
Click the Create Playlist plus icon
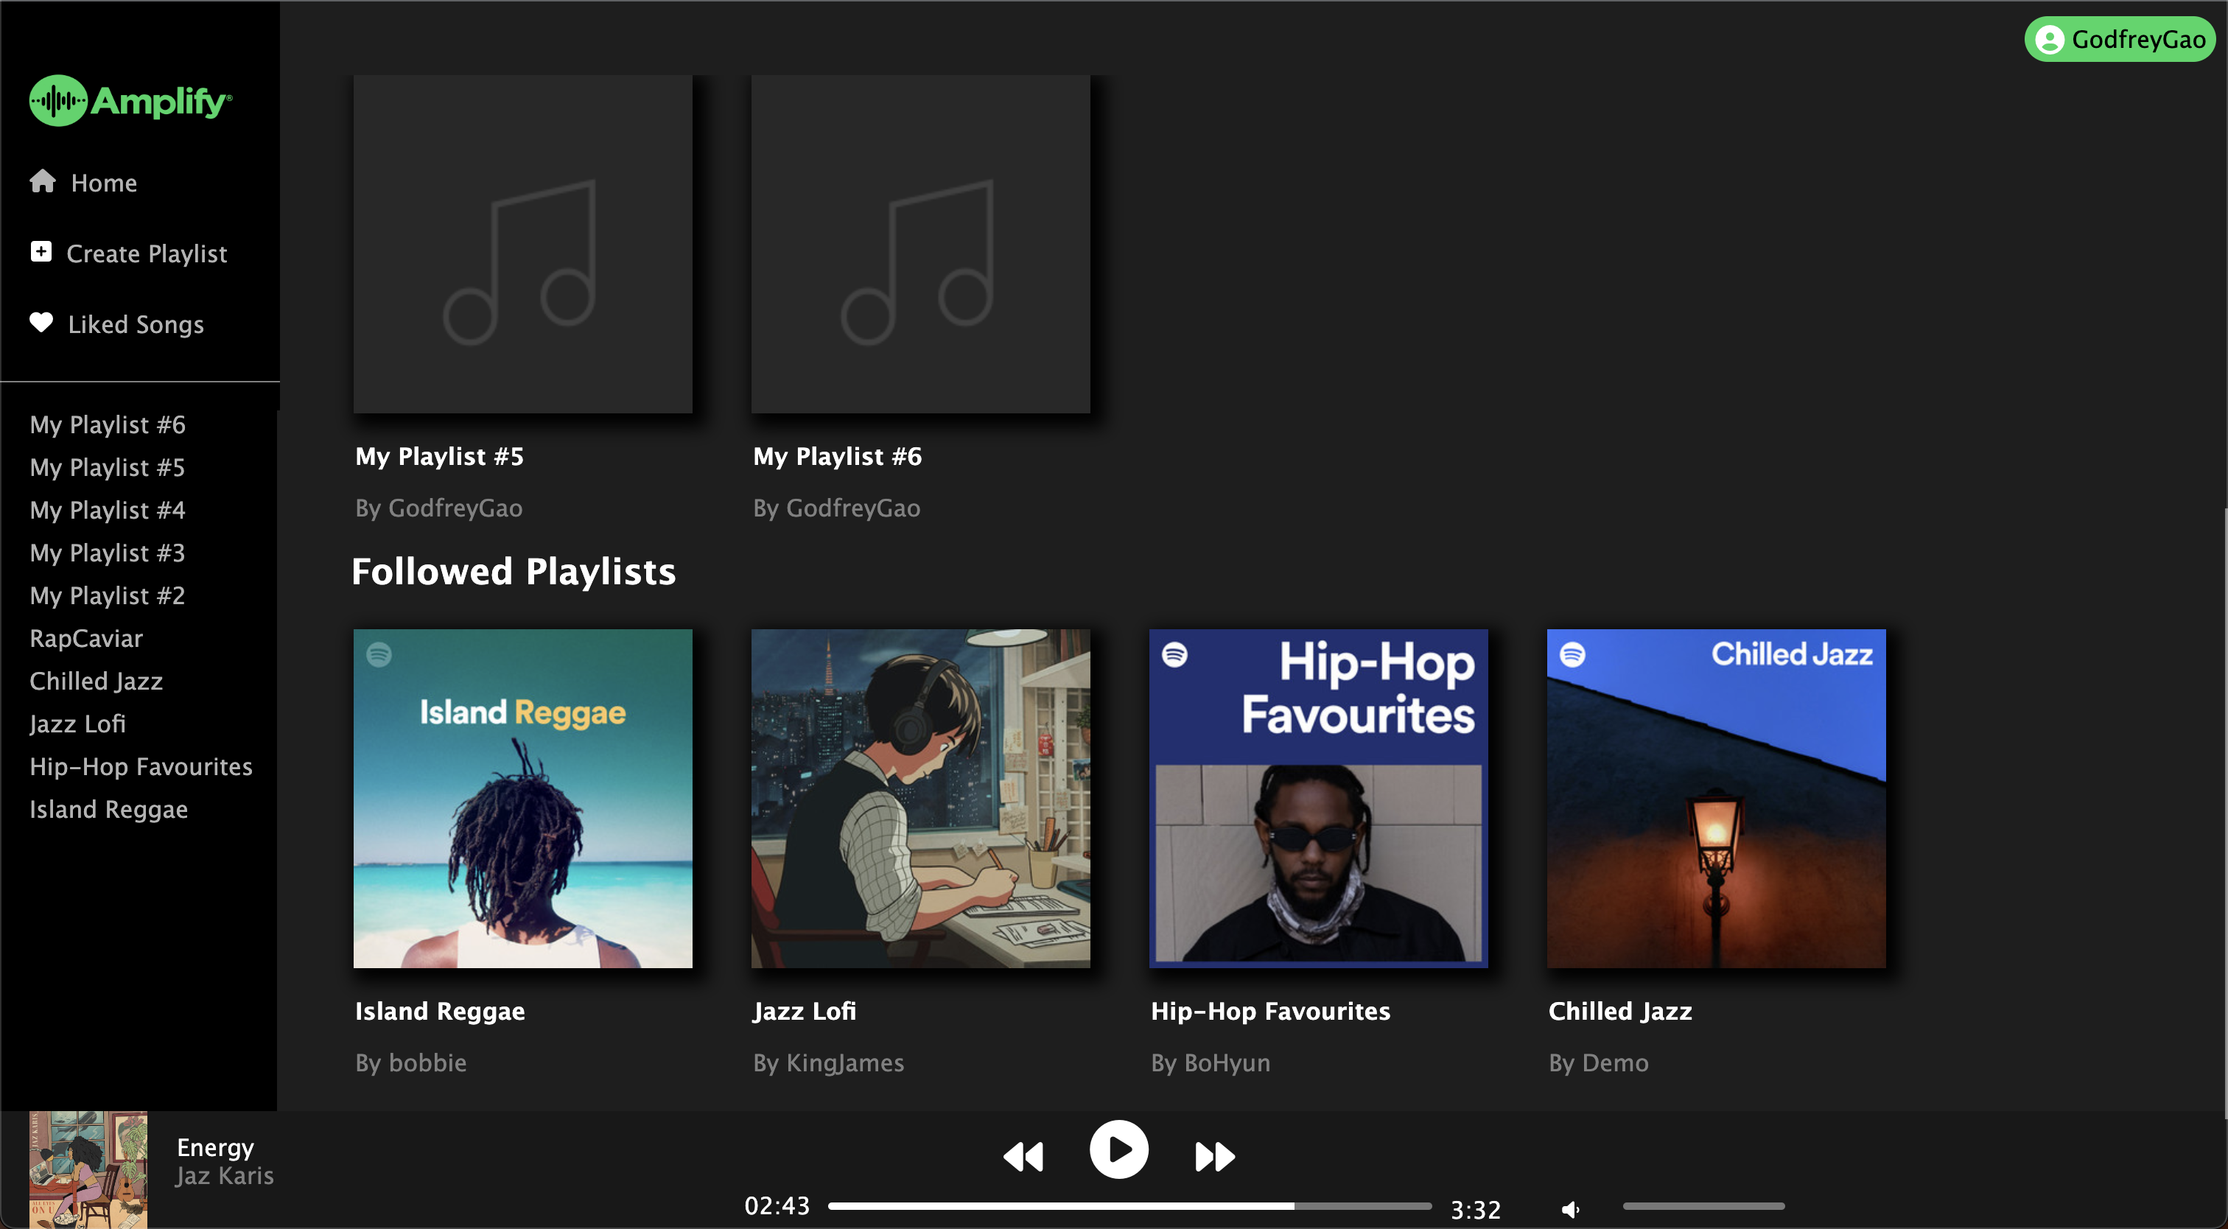pyautogui.click(x=41, y=252)
